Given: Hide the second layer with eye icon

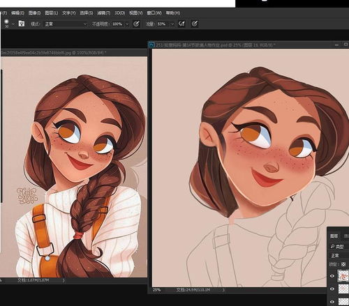Looking at the screenshot, I should coord(332,289).
